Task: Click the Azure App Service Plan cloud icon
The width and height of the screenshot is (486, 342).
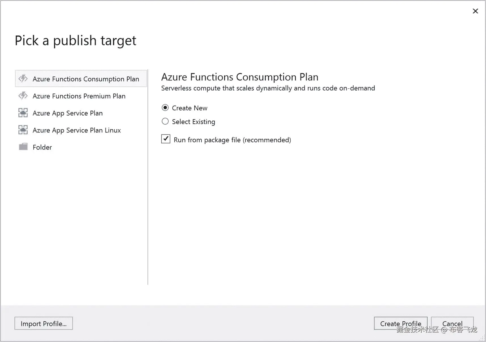Action: pyautogui.click(x=23, y=113)
